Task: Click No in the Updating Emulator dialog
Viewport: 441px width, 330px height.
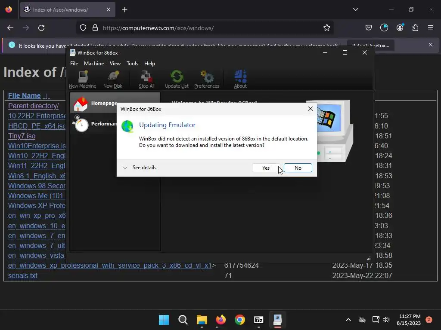Action: [298, 168]
